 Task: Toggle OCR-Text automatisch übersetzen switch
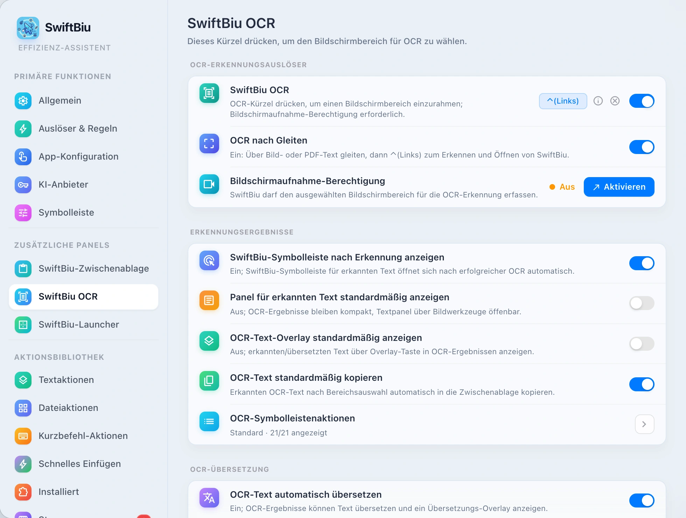pos(642,500)
